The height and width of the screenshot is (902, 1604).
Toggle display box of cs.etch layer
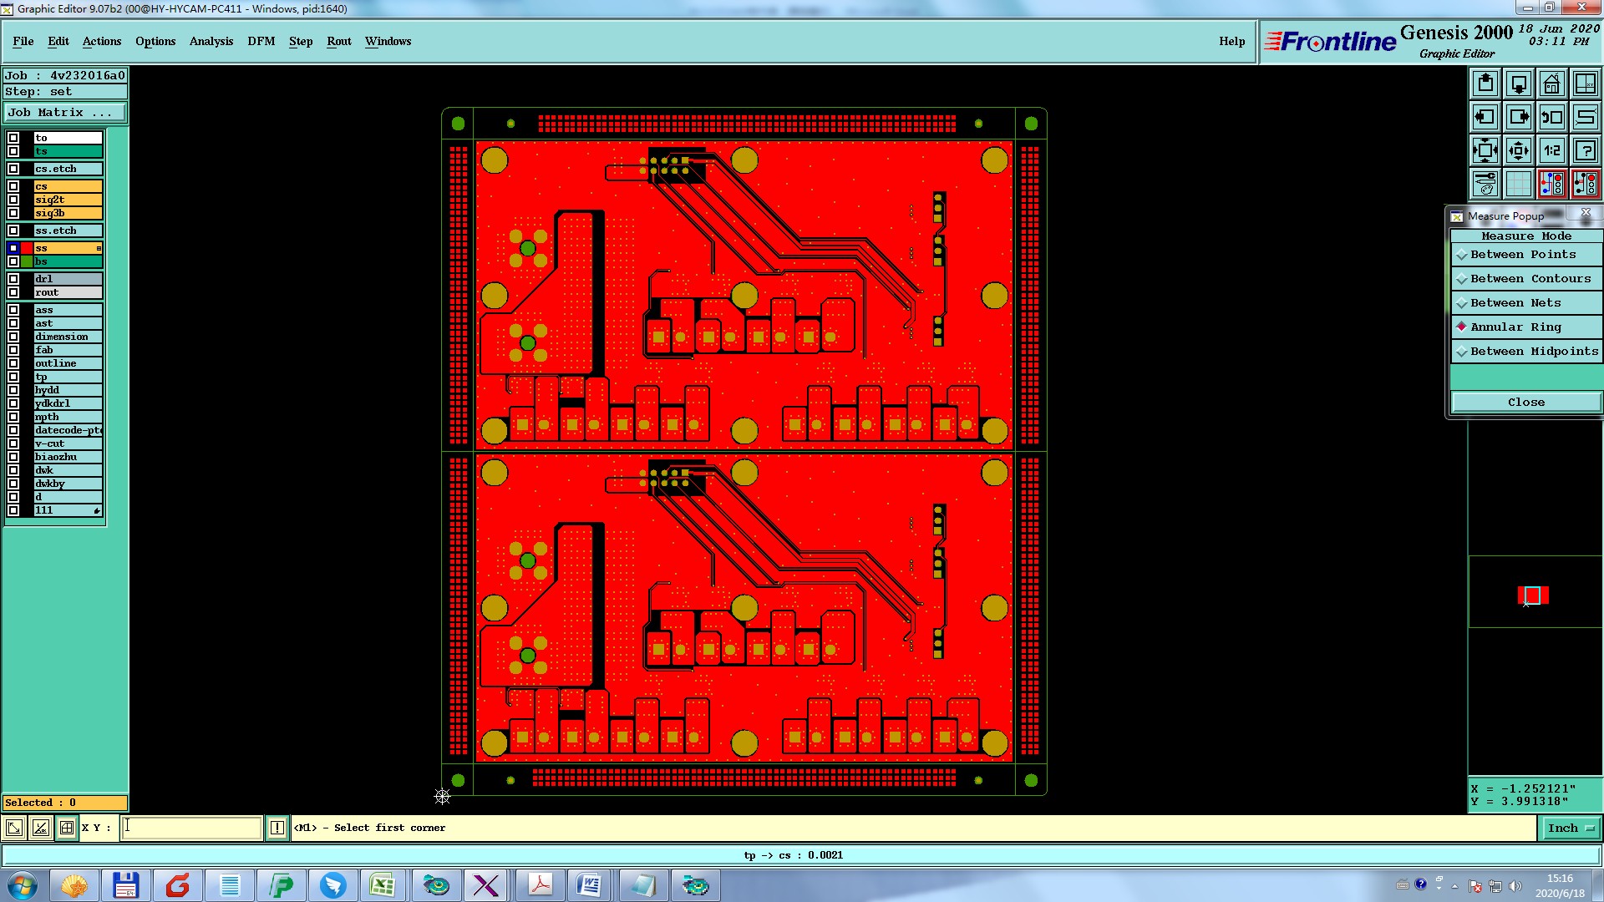pyautogui.click(x=13, y=169)
